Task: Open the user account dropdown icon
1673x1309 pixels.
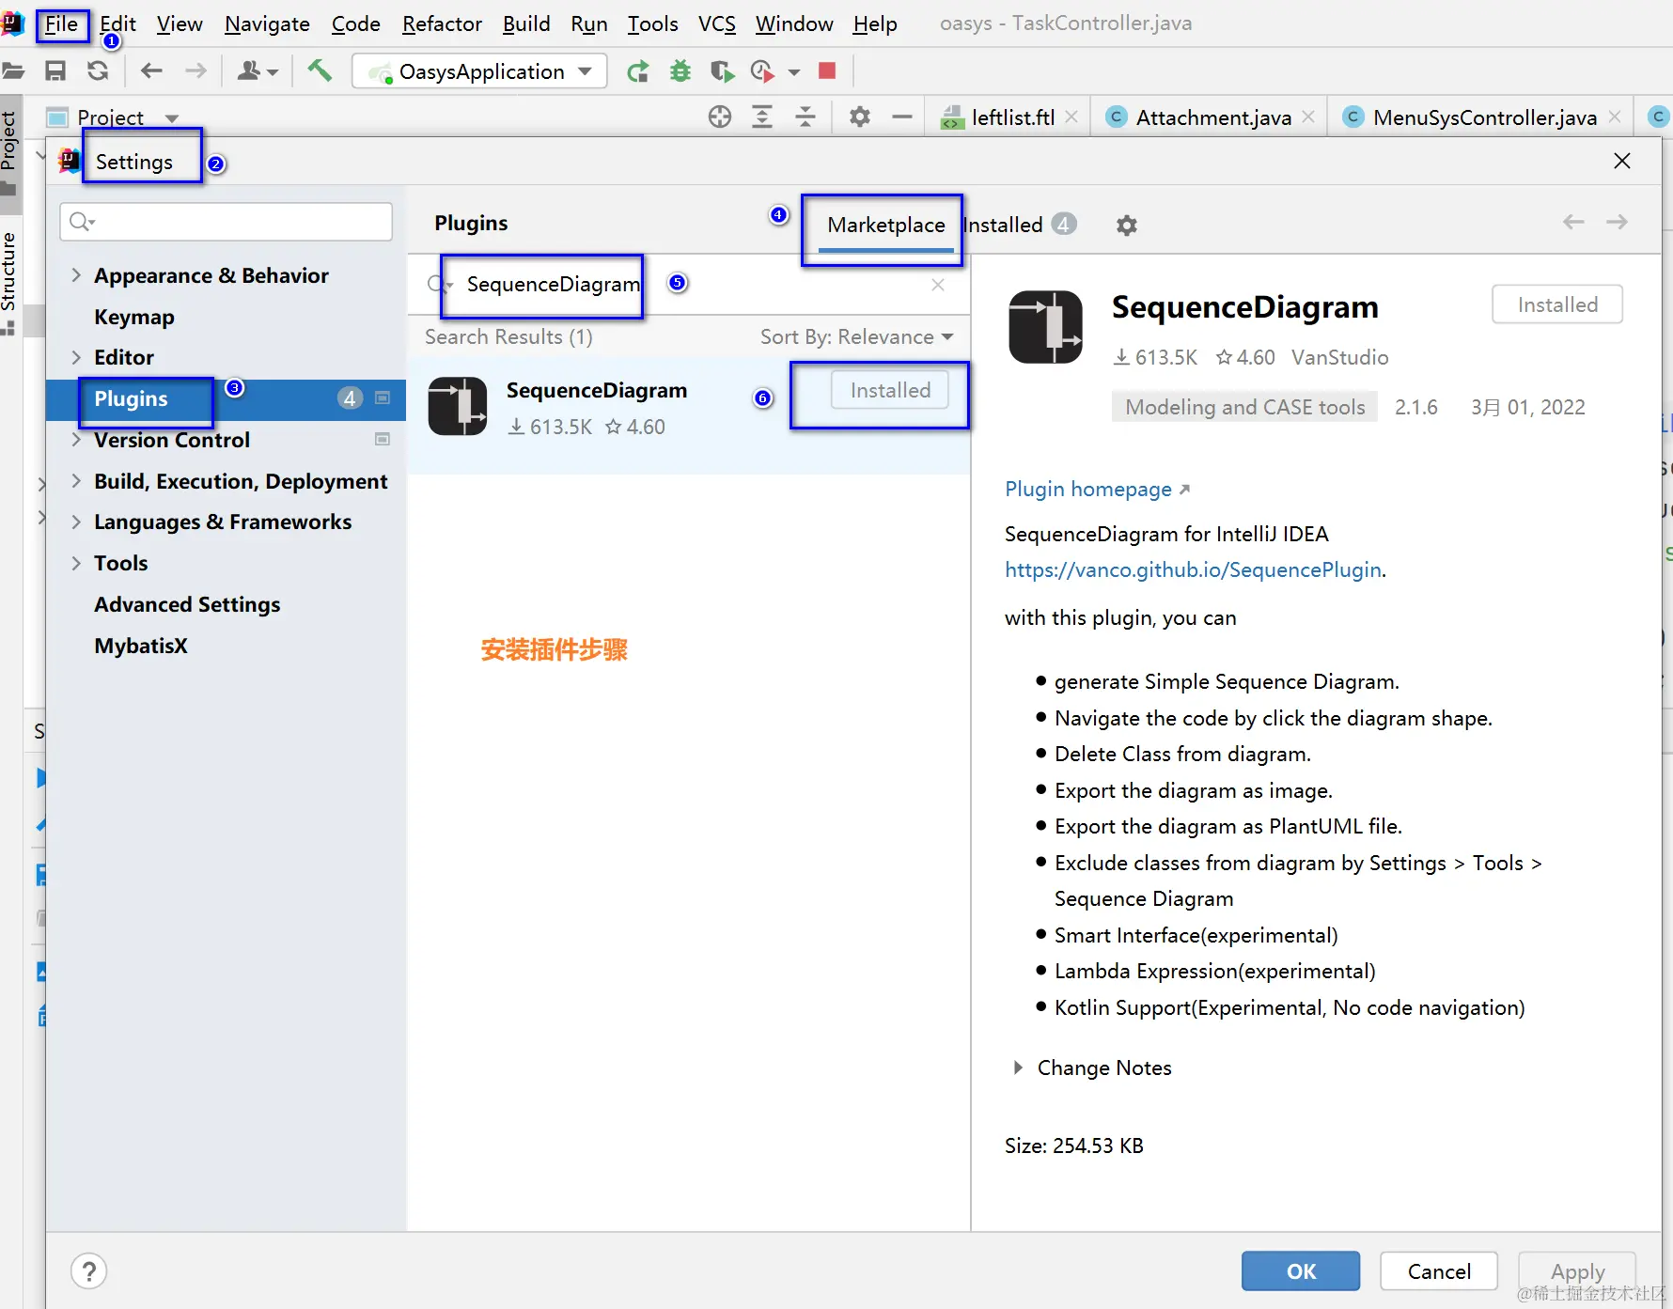Action: click(x=257, y=70)
